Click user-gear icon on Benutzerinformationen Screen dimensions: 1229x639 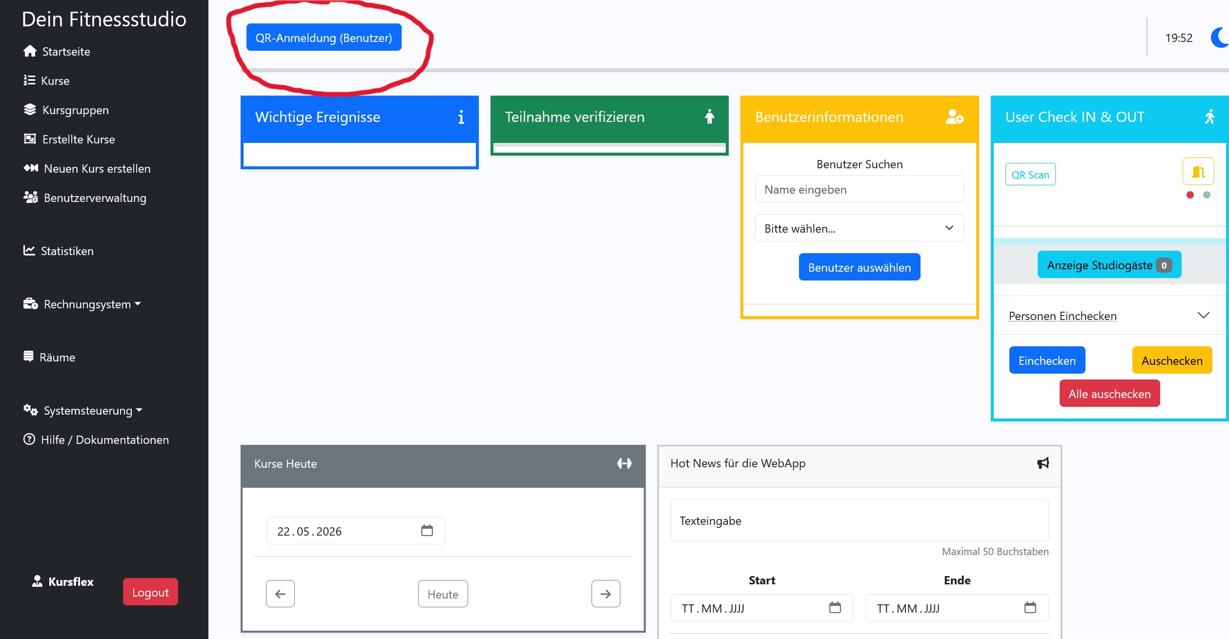coord(955,117)
